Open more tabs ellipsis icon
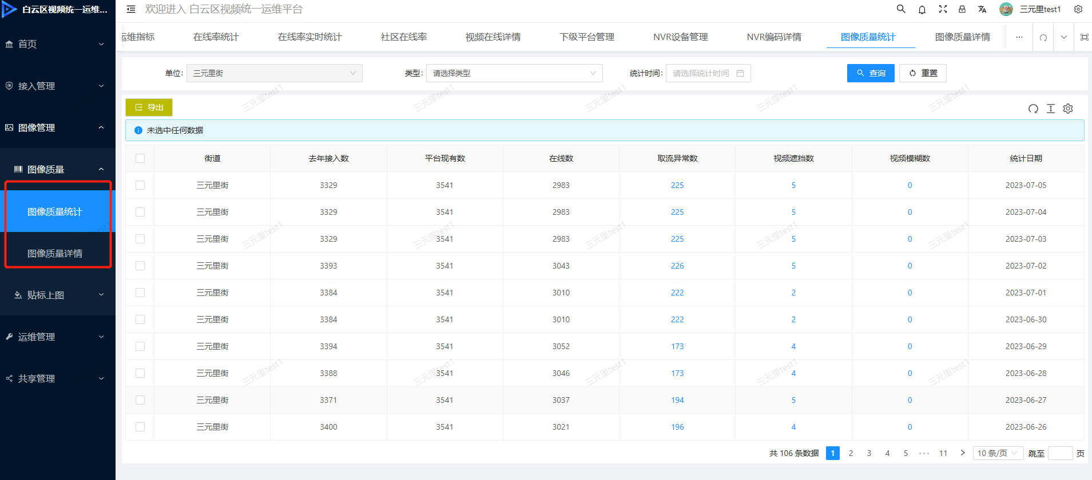 point(1019,37)
